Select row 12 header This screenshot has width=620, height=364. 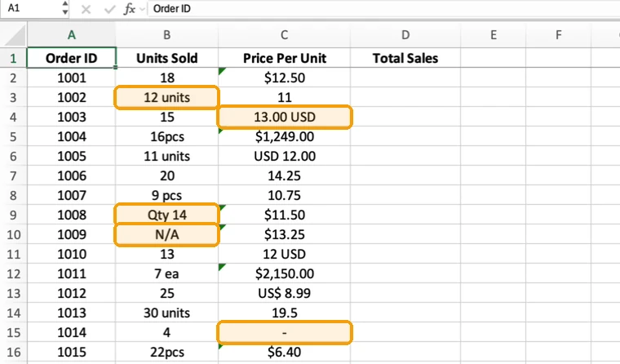[x=13, y=273]
